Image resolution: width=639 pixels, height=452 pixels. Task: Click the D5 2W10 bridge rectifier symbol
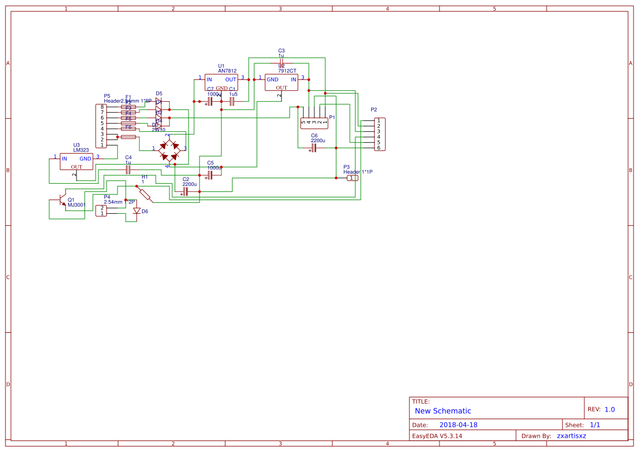coord(169,151)
